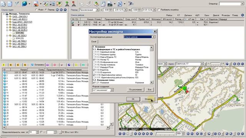The image size is (246, 138).
Task: Click the purple icon tab right of Остановки
Action: [47, 65]
